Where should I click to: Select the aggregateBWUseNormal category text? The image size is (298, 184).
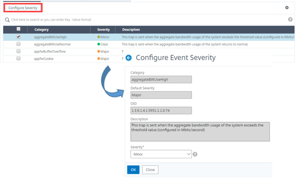(52, 44)
